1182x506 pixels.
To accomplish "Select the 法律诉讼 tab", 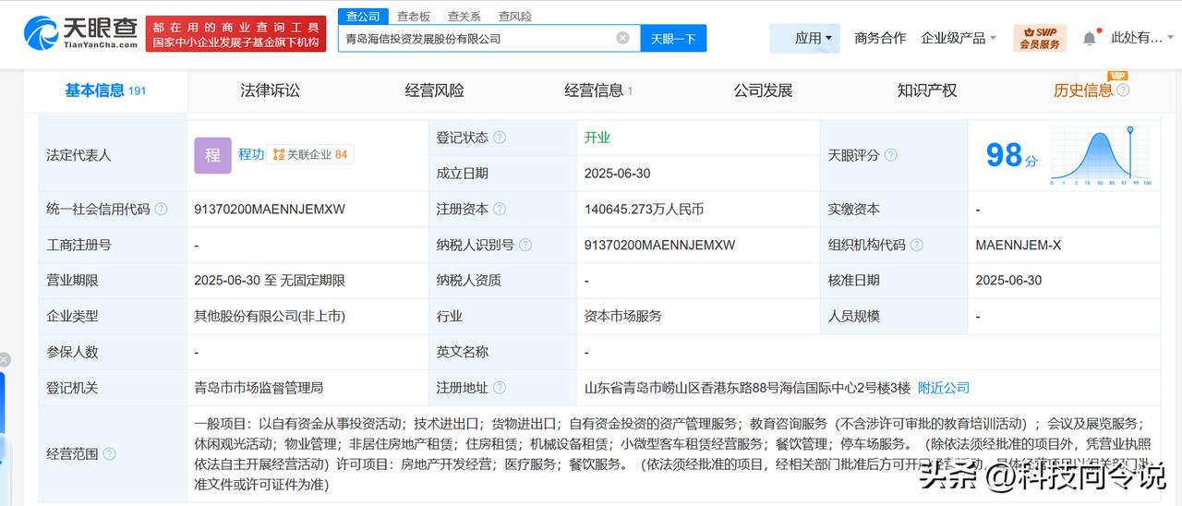I will [x=271, y=90].
